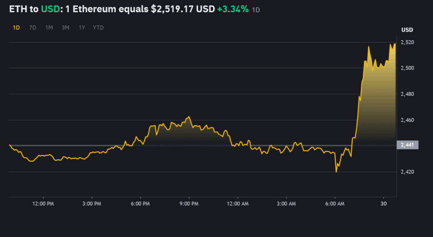Switch chart to 1M range

(x=49, y=28)
